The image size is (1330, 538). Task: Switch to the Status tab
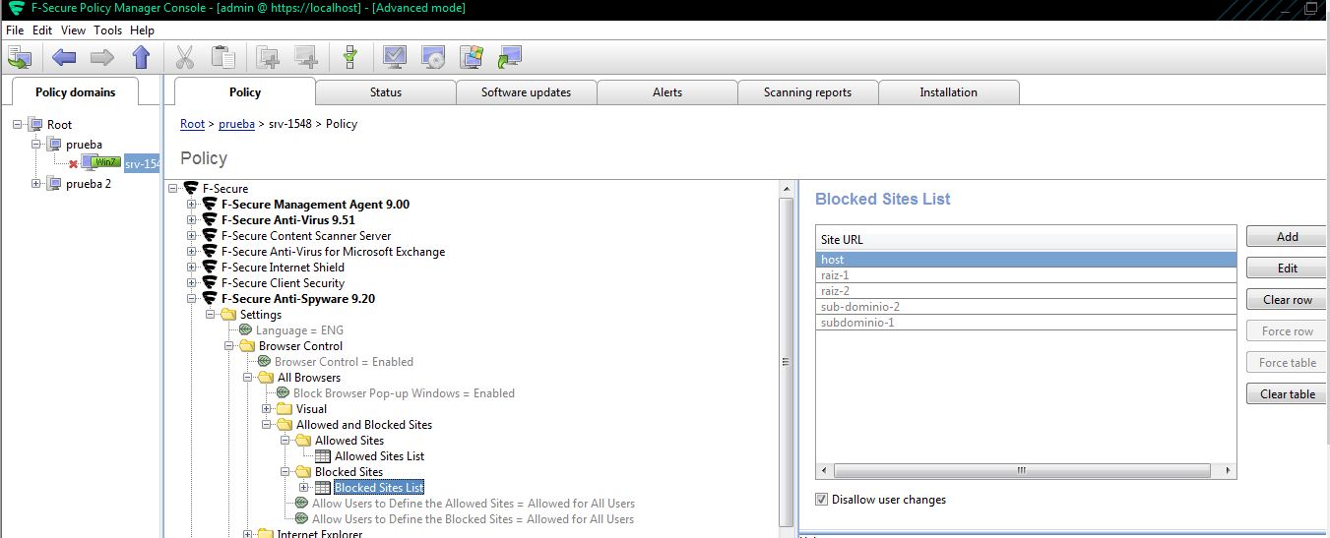click(x=386, y=92)
